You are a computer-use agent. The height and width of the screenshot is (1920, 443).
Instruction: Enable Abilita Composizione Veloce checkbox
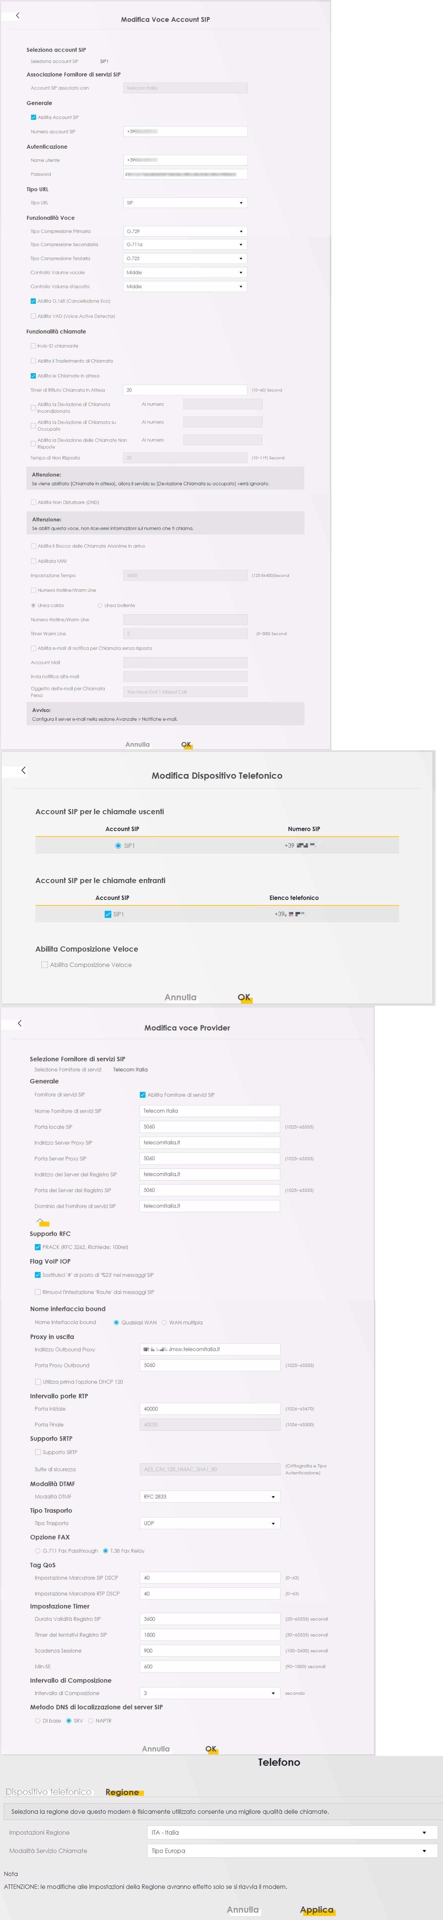click(45, 964)
